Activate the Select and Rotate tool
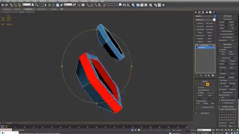The image size is (239, 134). tap(53, 5)
